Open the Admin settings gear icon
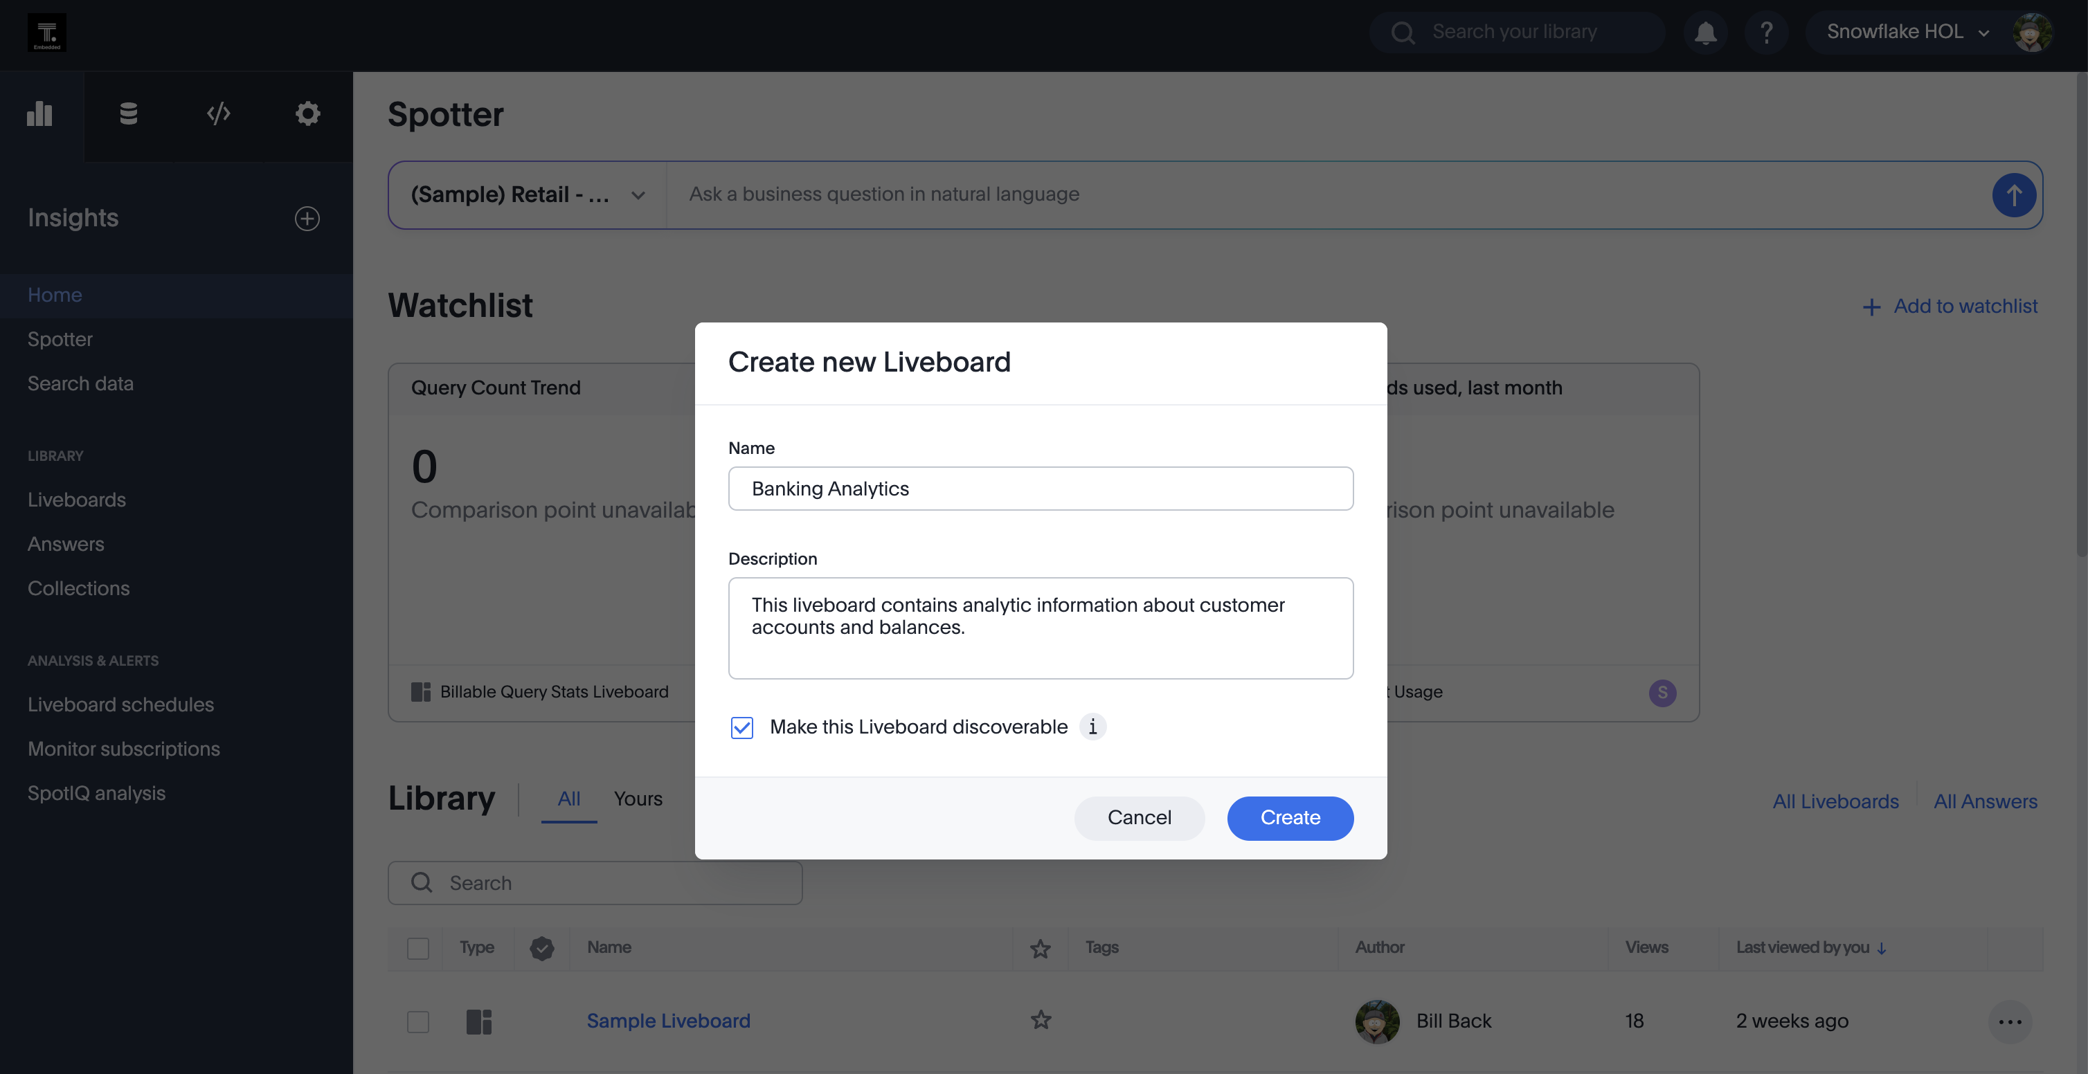The image size is (2088, 1074). (x=307, y=113)
